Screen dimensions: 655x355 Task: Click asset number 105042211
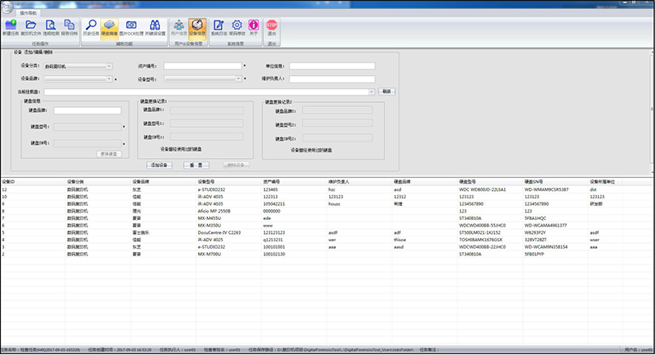[274, 204]
